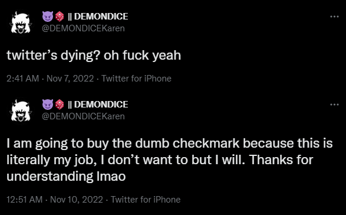Click the Nov 7, 2022 date
The width and height of the screenshot is (346, 215).
point(70,79)
